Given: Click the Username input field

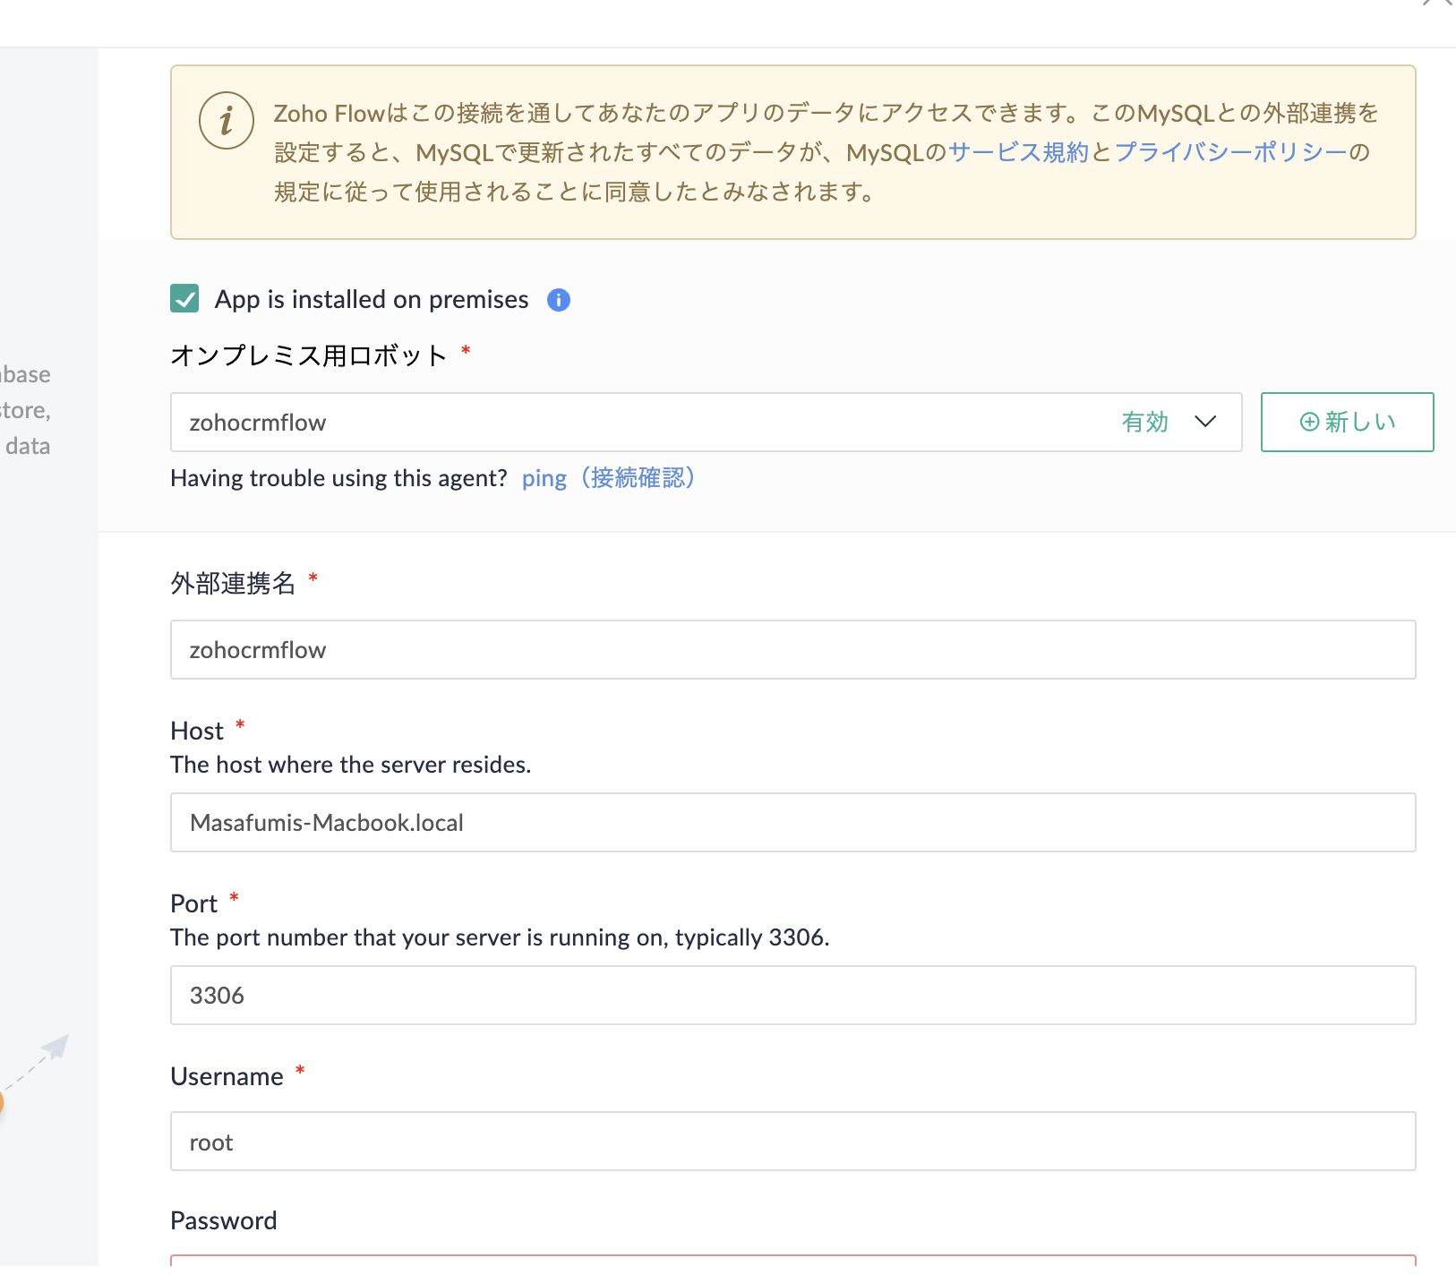Looking at the screenshot, I should (792, 1141).
